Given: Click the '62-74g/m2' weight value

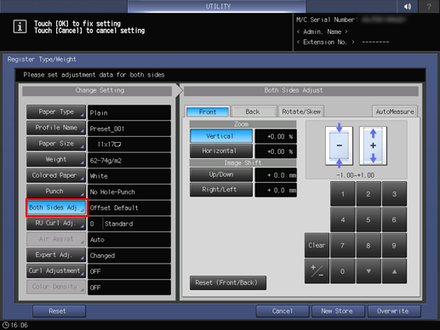Looking at the screenshot, I should (129, 160).
